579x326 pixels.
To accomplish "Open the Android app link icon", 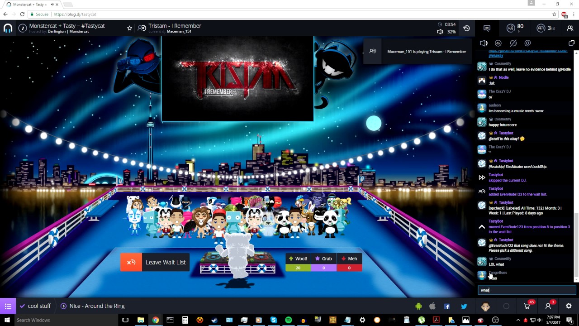I will click(x=418, y=307).
